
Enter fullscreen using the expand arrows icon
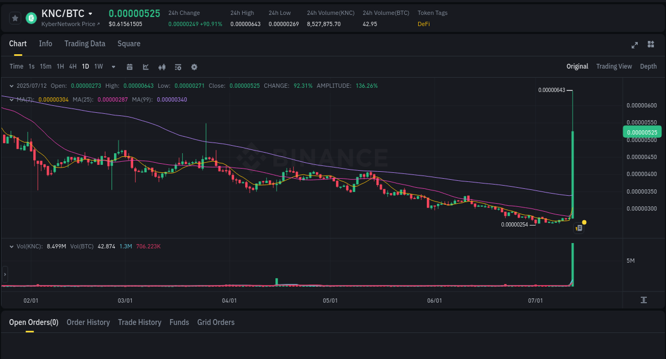pos(634,45)
